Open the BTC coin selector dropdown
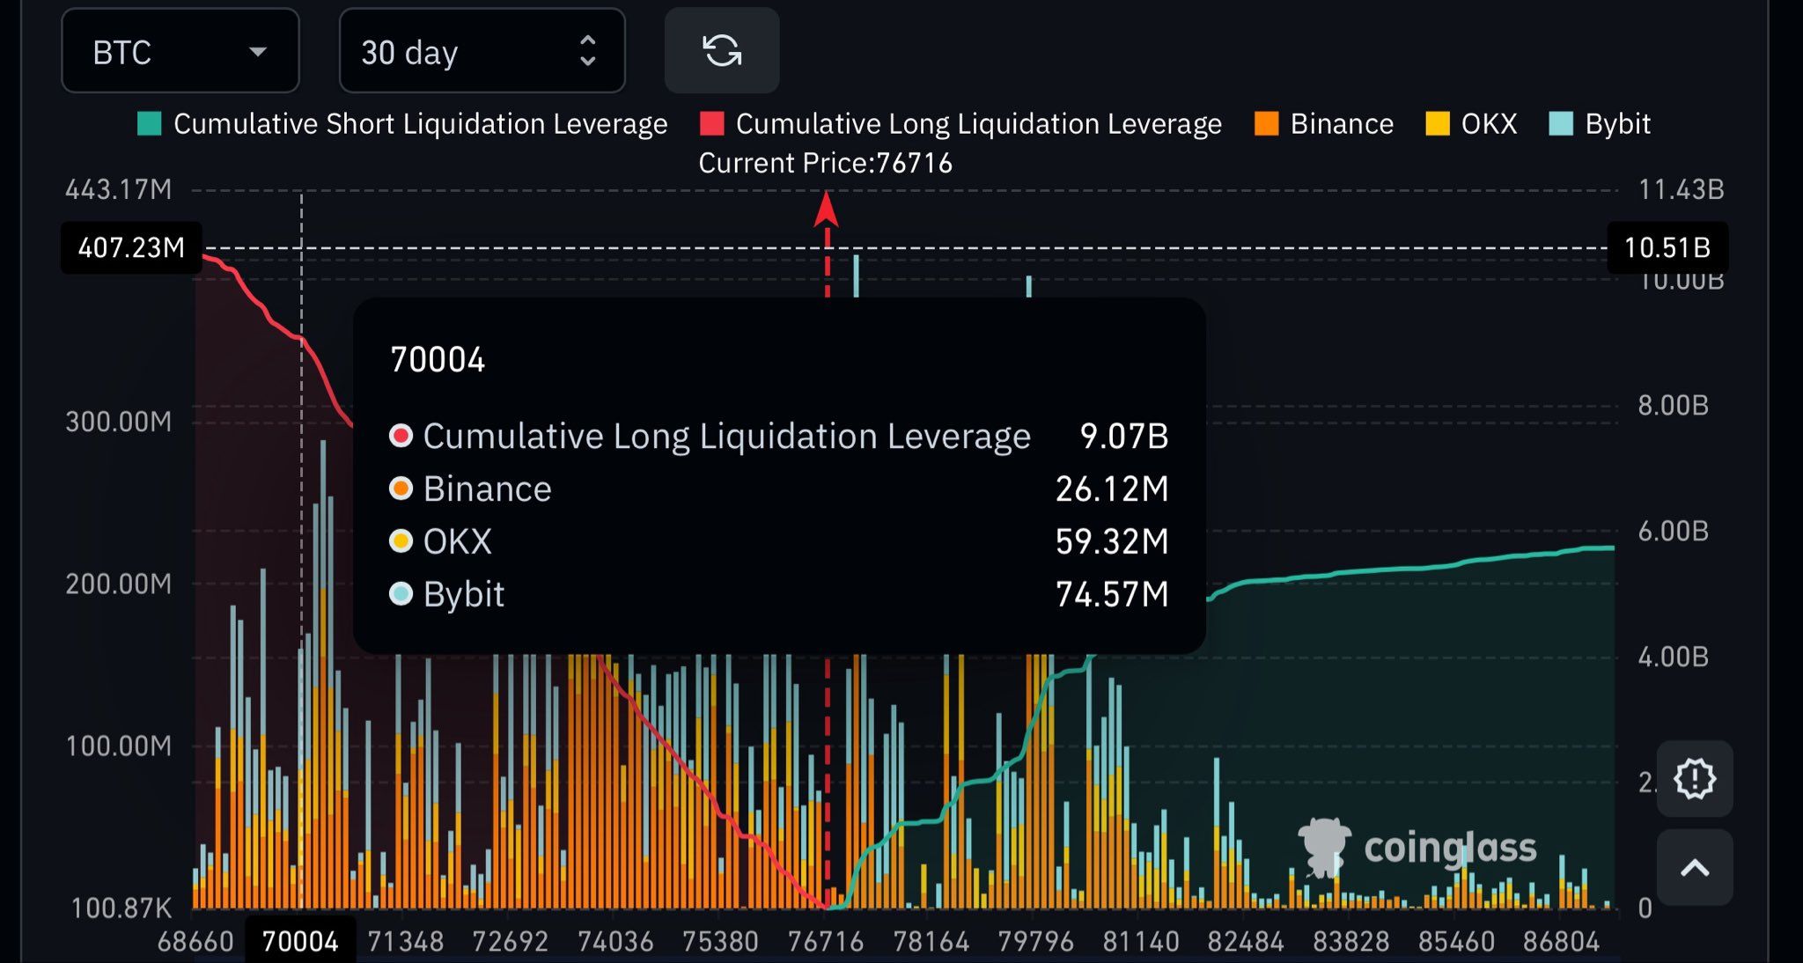 (180, 51)
